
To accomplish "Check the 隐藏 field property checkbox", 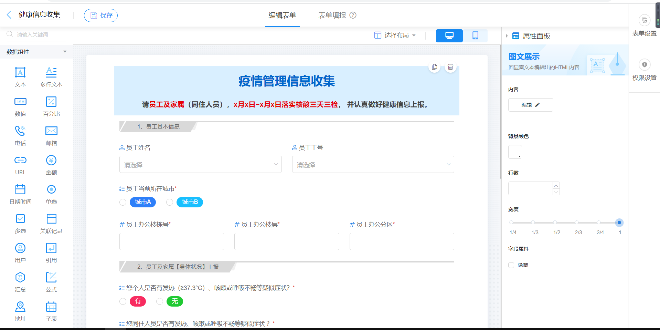I will point(511,265).
